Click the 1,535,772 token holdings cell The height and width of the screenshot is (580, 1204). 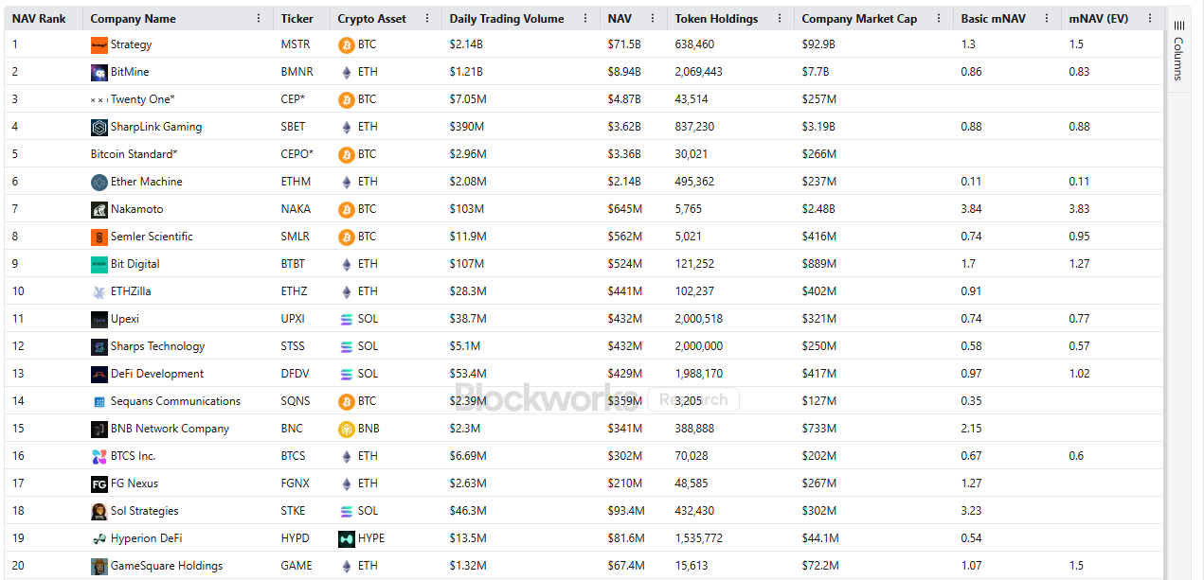tap(699, 538)
